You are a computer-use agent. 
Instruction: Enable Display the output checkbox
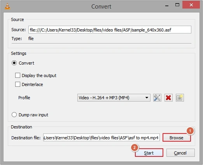(x=17, y=75)
